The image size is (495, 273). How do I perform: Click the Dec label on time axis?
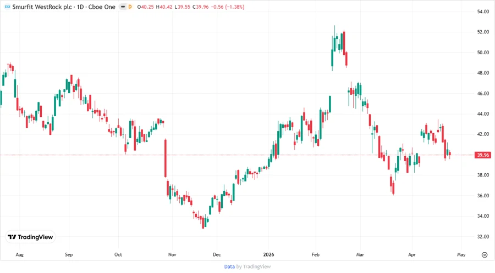[x=217, y=255]
